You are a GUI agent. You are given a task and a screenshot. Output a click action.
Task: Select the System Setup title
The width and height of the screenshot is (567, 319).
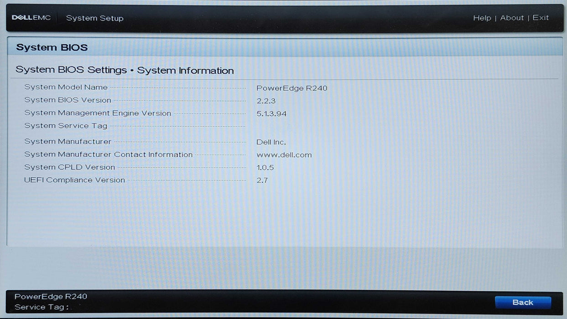tap(95, 18)
